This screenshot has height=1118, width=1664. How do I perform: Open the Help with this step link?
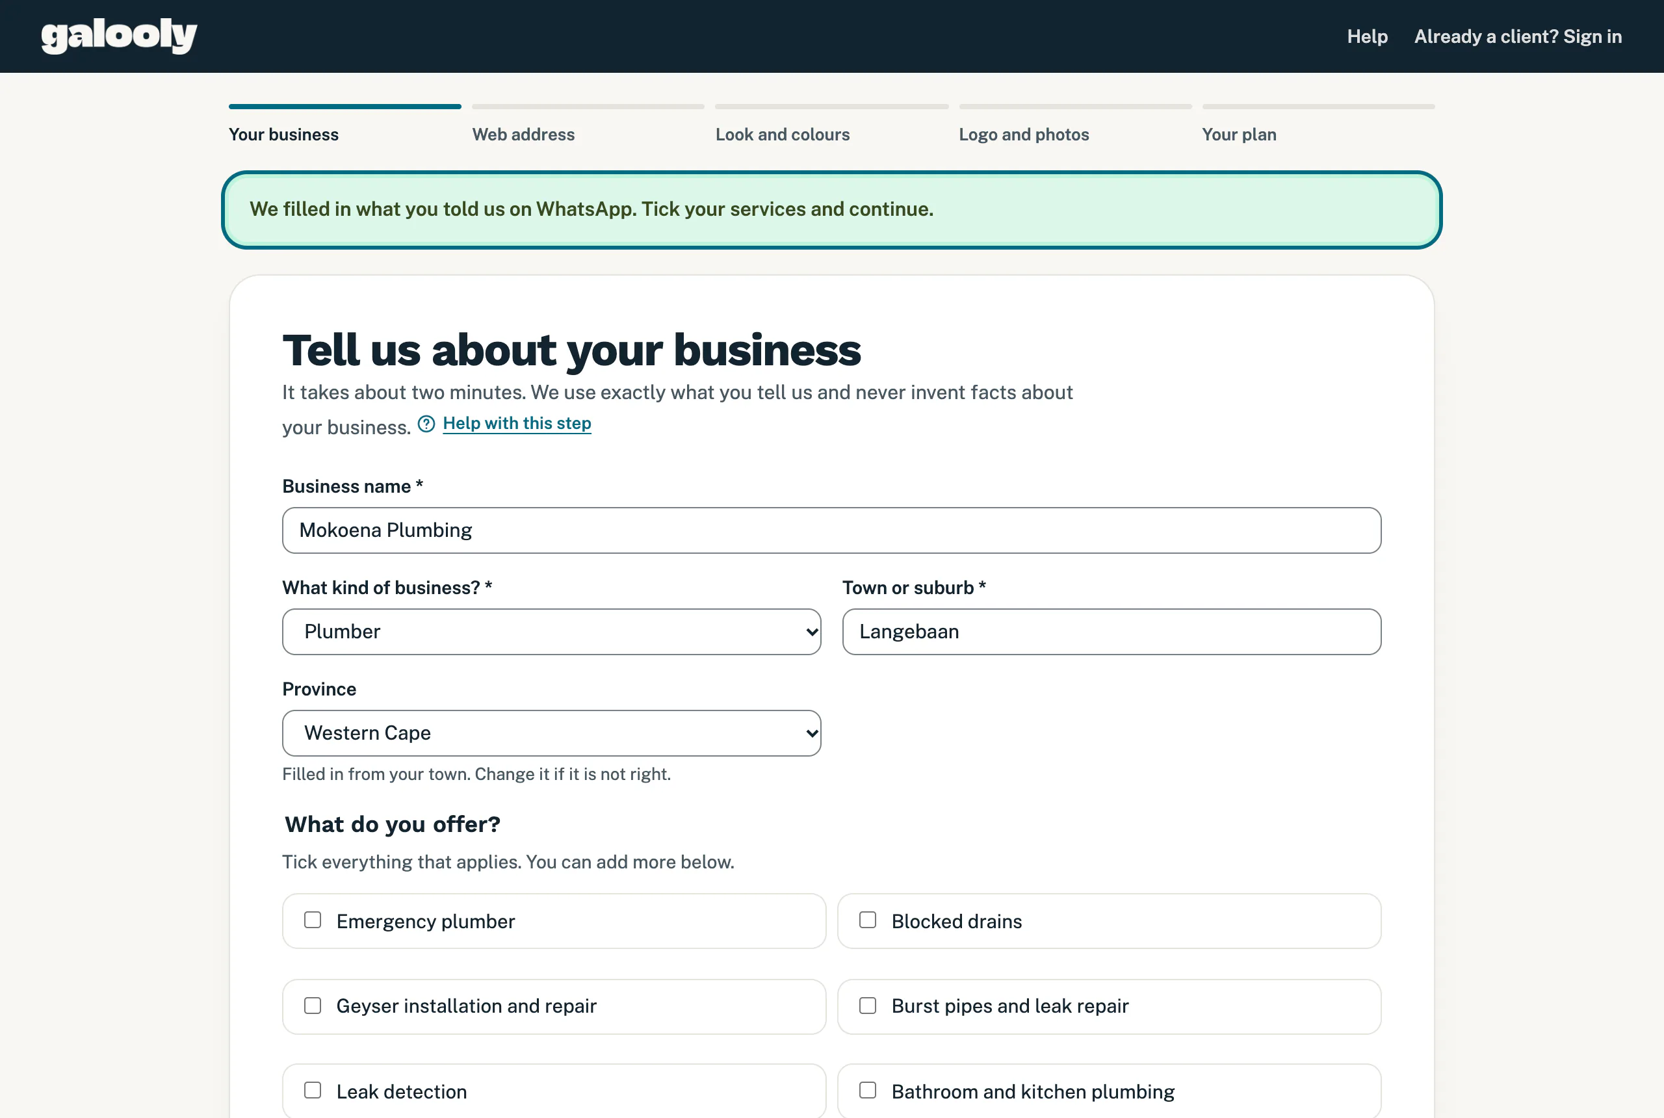pyautogui.click(x=516, y=424)
